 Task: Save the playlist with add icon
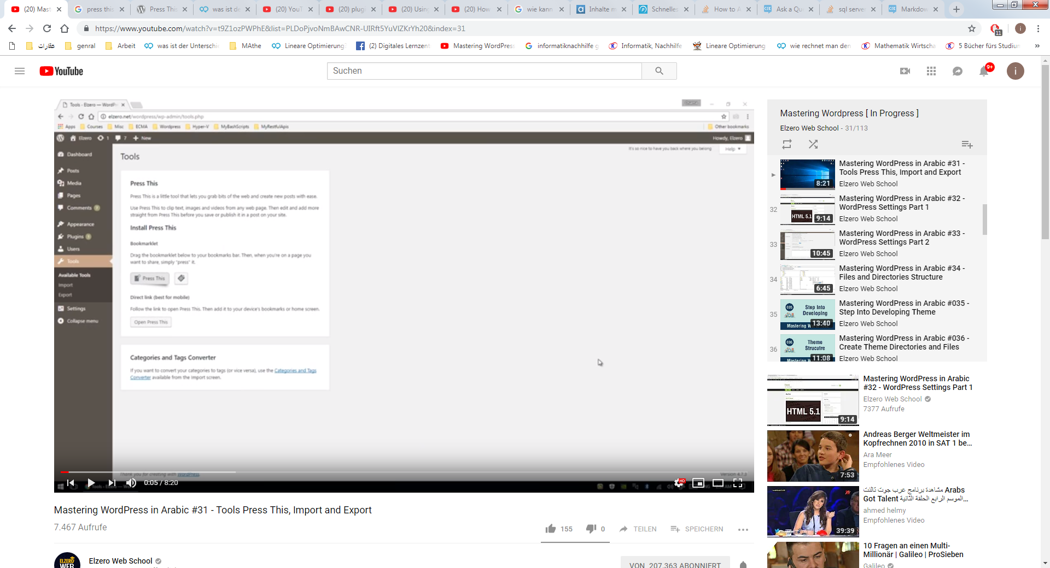pos(967,144)
